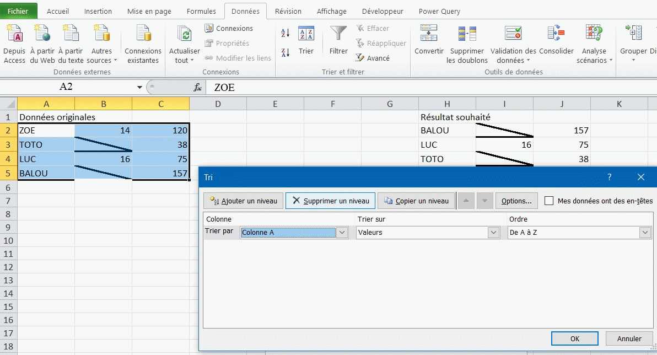Expand the Valeurs Trier sur dropdown
This screenshot has width=657, height=355.
[x=494, y=232]
